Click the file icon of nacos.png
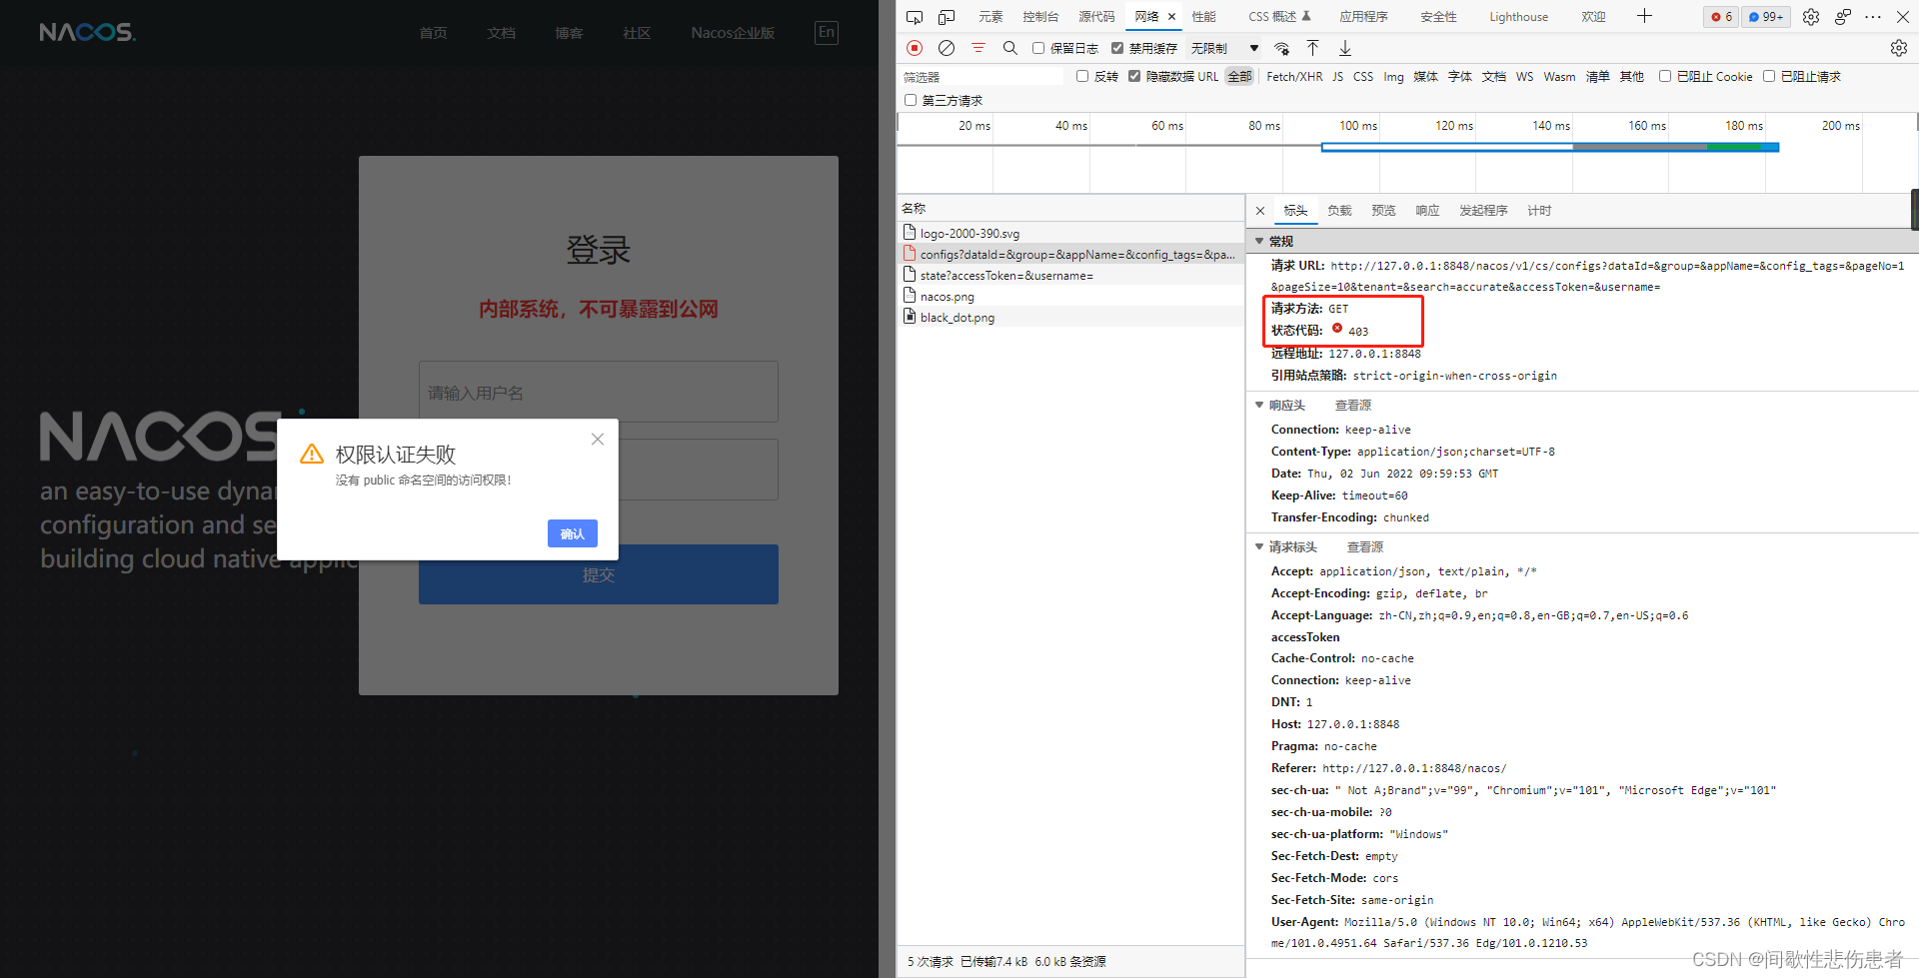The width and height of the screenshot is (1919, 978). (910, 296)
